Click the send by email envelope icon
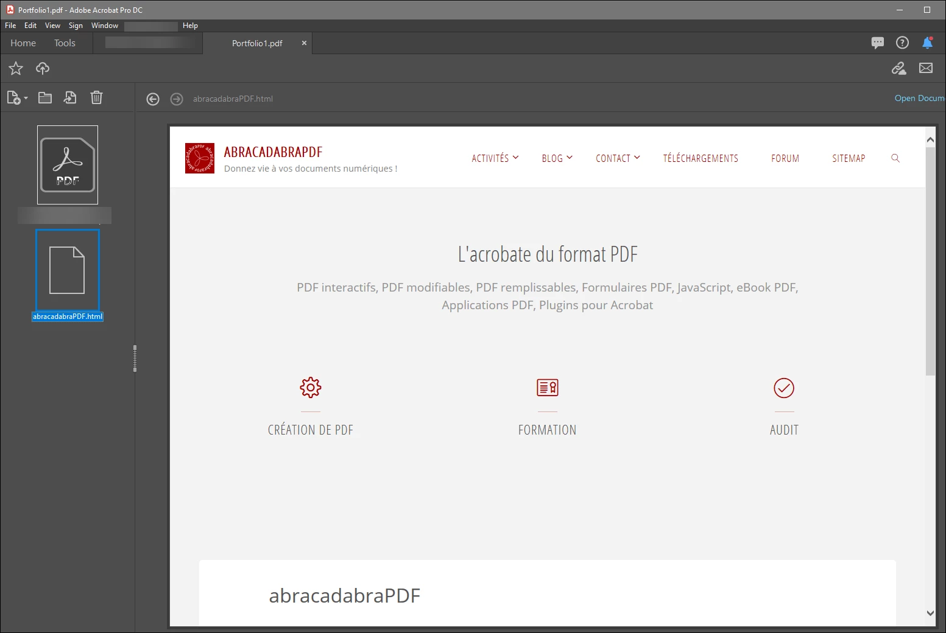Screen dimensions: 946x633 (x=926, y=68)
